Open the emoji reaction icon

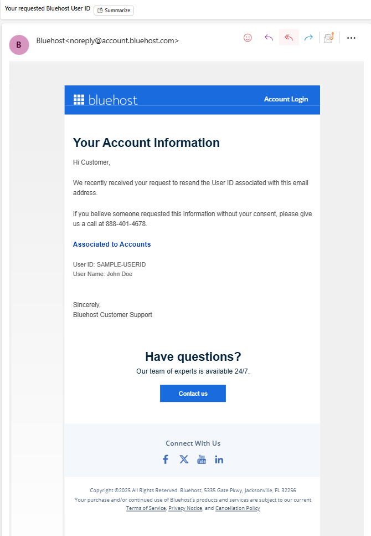point(248,37)
